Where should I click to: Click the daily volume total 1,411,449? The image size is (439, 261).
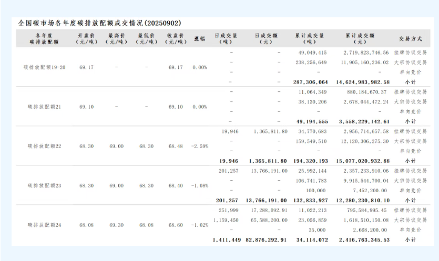point(227,240)
